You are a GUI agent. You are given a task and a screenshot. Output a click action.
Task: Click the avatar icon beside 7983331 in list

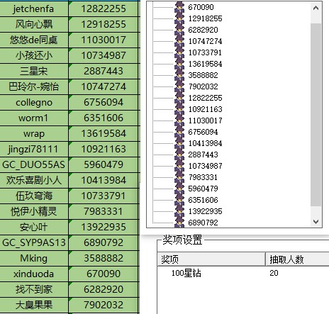tap(179, 177)
